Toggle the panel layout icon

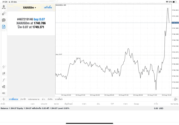(x=176, y=99)
